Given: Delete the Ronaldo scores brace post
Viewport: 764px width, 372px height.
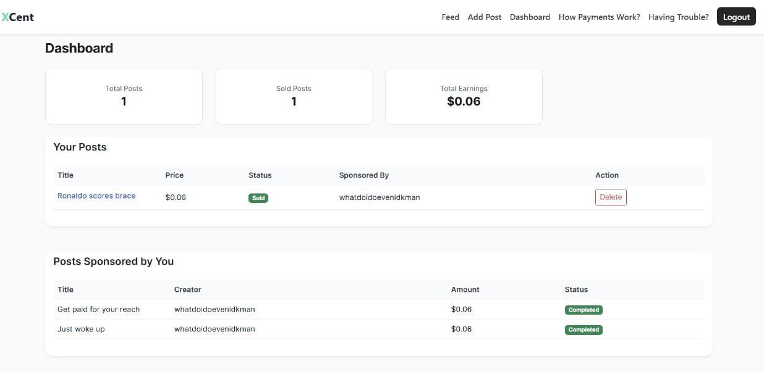Looking at the screenshot, I should coord(611,196).
